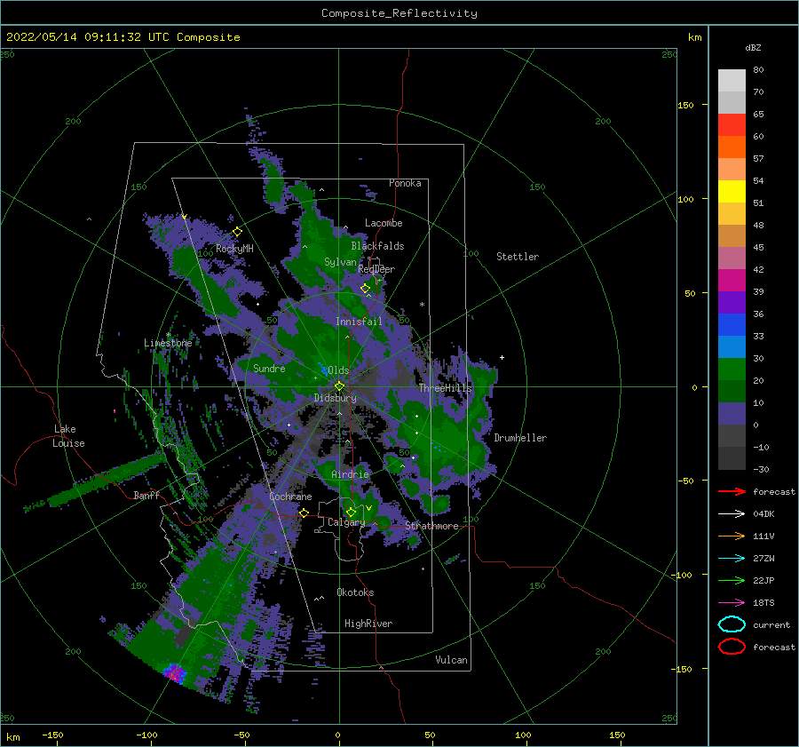Click the yellow diamond marker near Cochrane
The width and height of the screenshot is (799, 747).
(304, 513)
